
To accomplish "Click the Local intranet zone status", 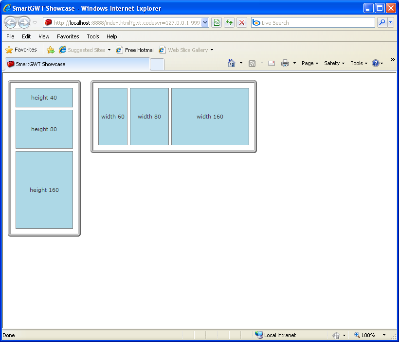I will pos(275,335).
